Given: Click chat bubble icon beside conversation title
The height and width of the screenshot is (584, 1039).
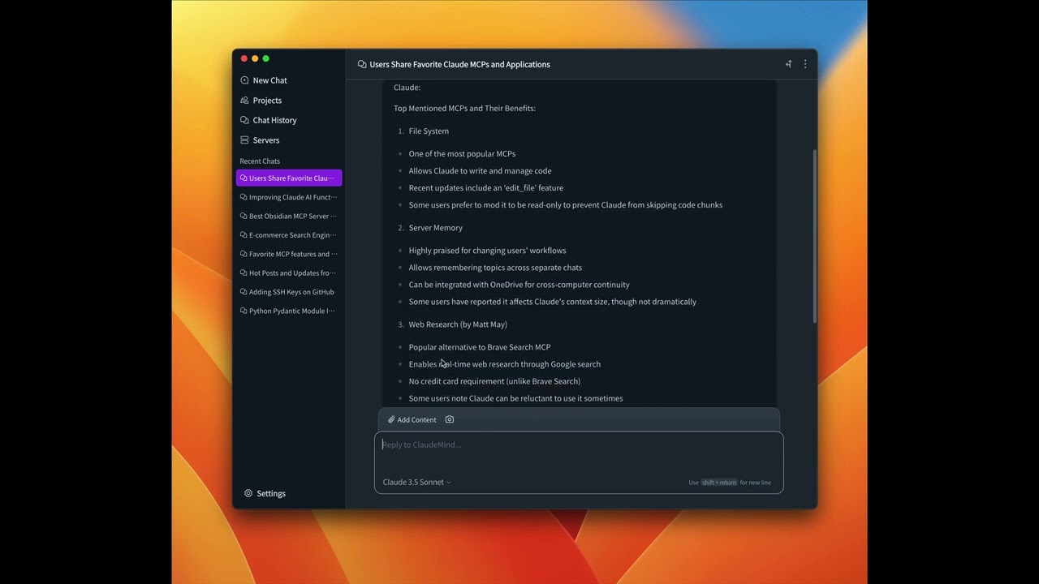Looking at the screenshot, I should 362,64.
